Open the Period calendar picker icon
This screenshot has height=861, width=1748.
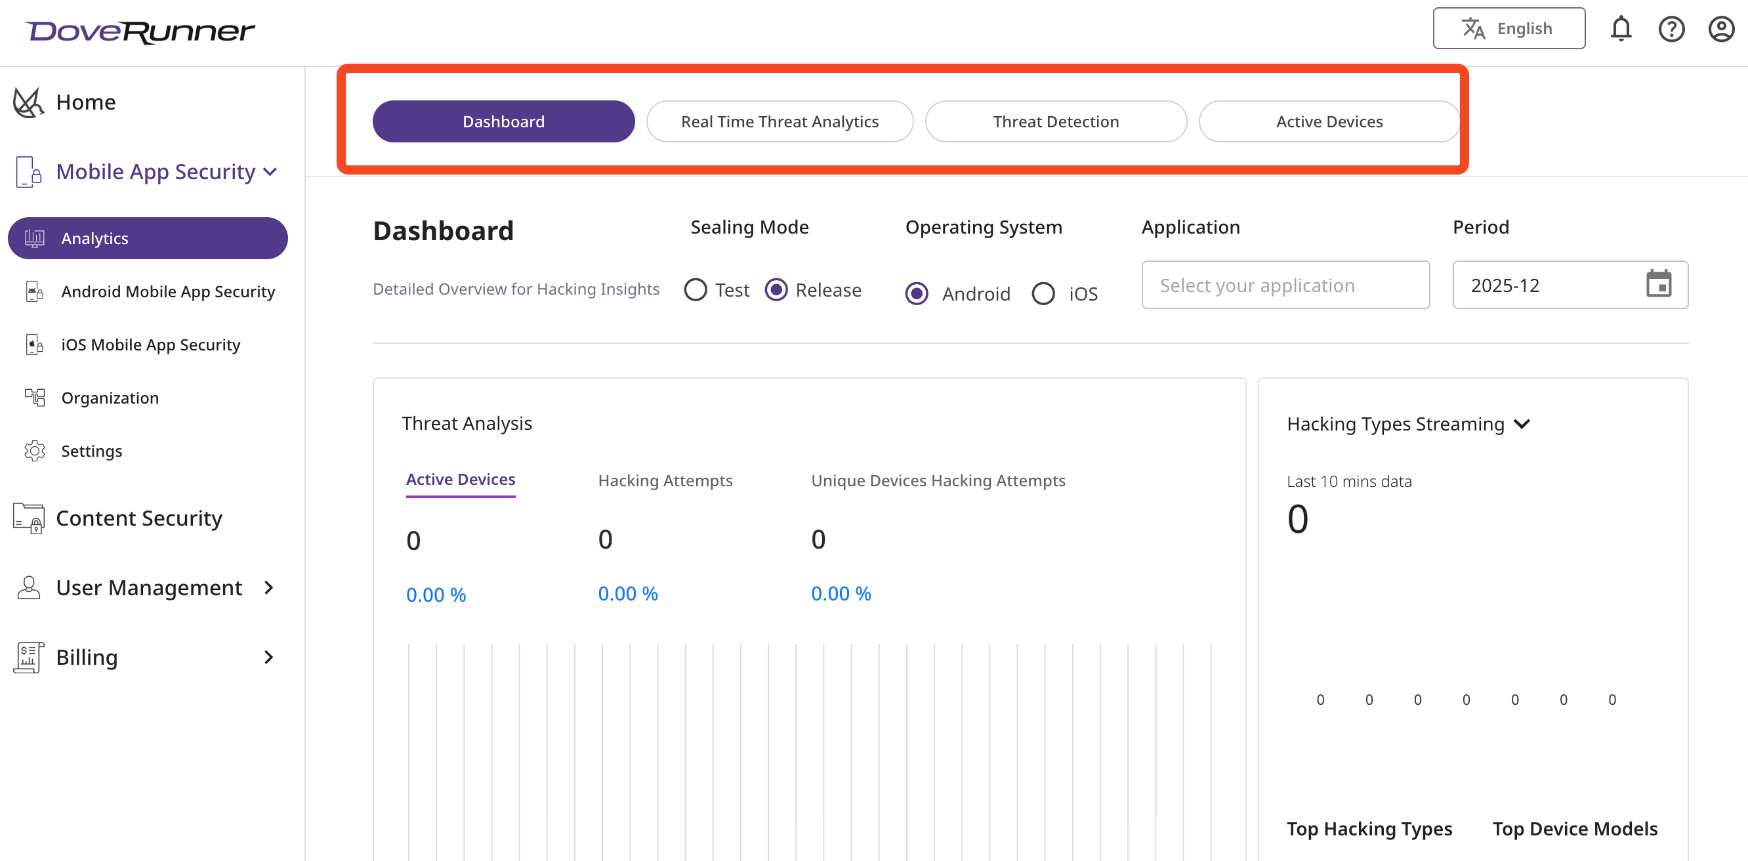coord(1658,284)
